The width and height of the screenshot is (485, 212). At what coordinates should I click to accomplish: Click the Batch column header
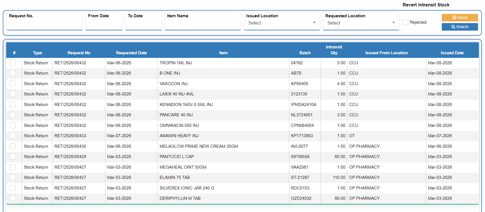tap(305, 53)
